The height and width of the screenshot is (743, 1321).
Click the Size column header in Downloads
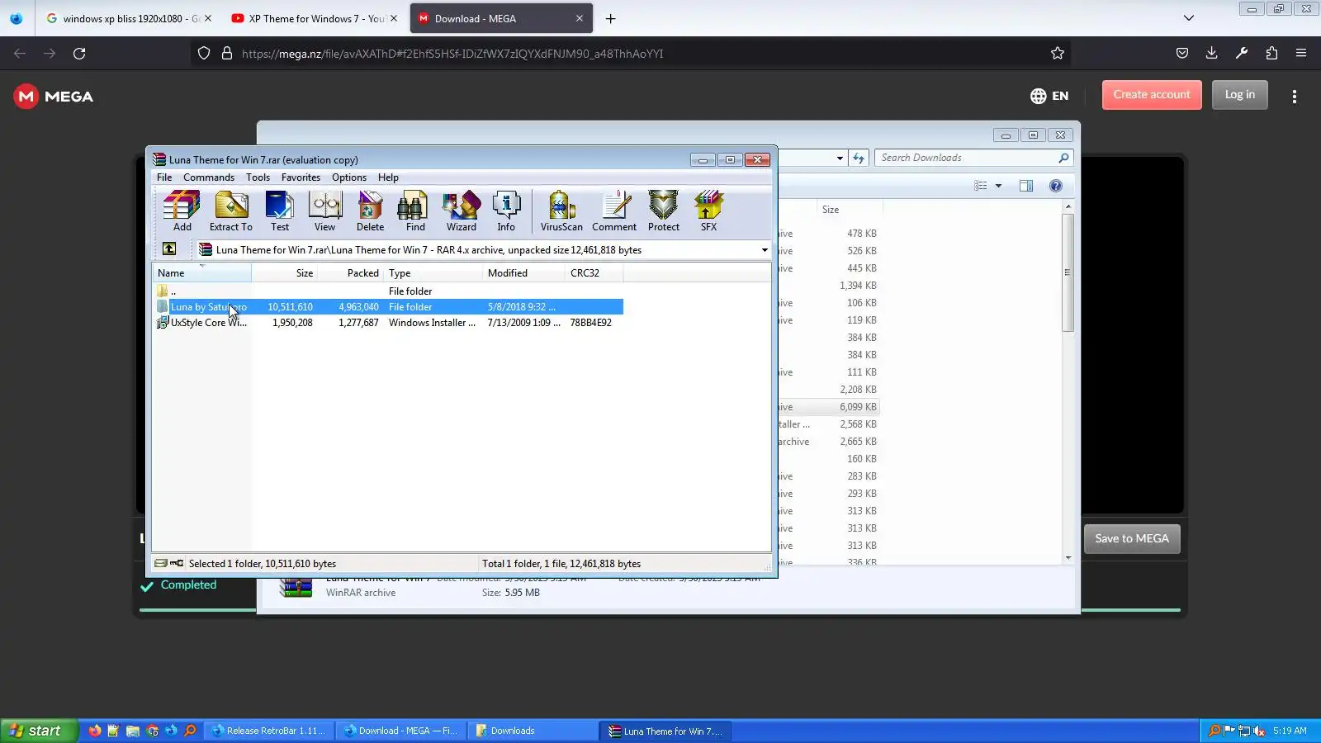coord(849,210)
